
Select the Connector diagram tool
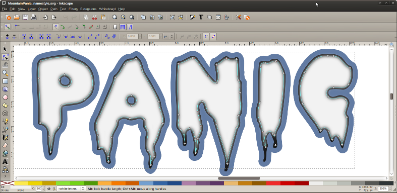[x=5, y=169]
